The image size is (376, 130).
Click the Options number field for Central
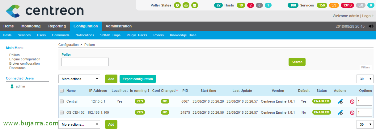tap(364, 101)
